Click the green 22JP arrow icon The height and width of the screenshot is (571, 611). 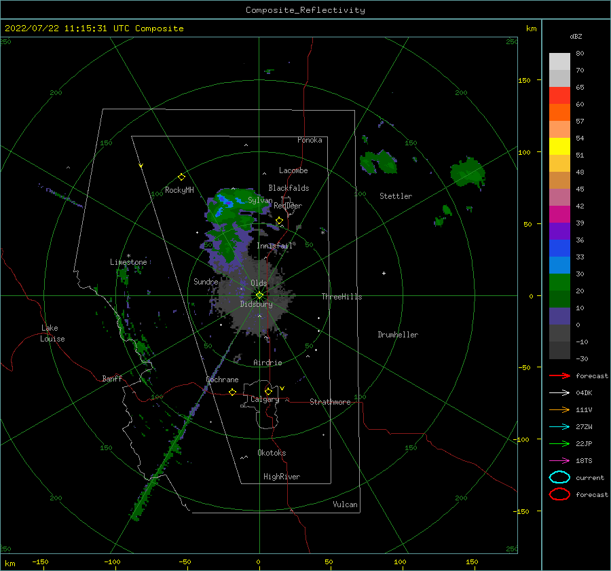pyautogui.click(x=559, y=443)
